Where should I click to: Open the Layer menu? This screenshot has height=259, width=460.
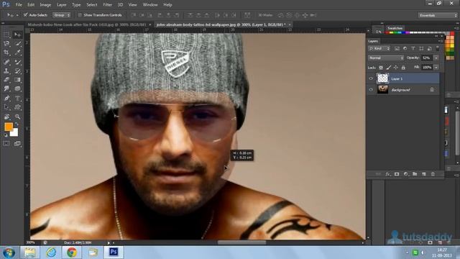(62, 5)
